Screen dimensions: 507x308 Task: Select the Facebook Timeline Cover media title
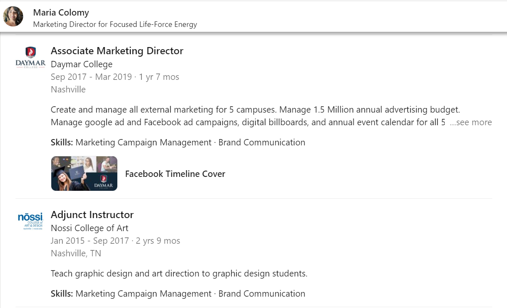pyautogui.click(x=175, y=174)
